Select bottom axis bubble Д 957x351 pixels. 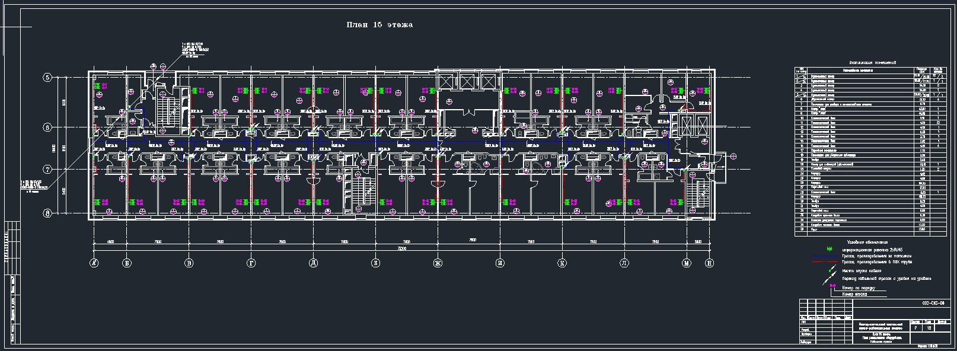[314, 262]
